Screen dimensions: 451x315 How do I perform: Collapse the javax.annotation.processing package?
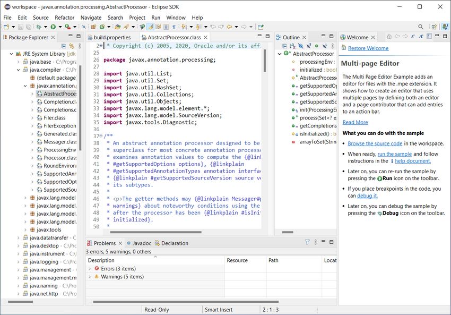[24, 86]
